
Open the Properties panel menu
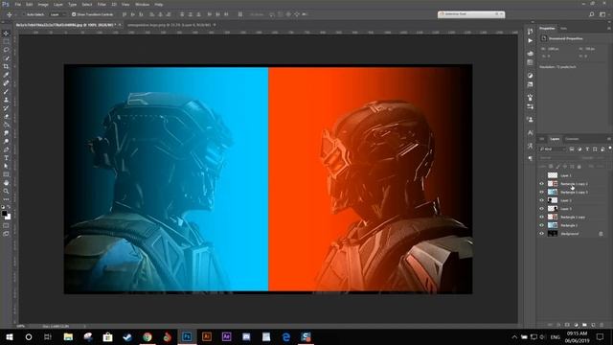609,29
